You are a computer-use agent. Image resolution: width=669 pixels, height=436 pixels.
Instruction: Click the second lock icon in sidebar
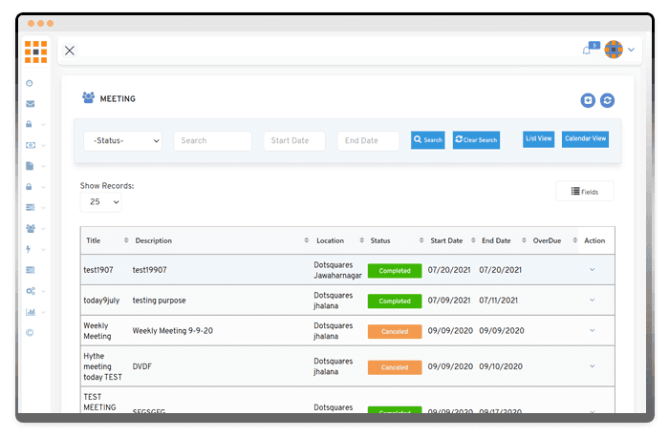(29, 186)
